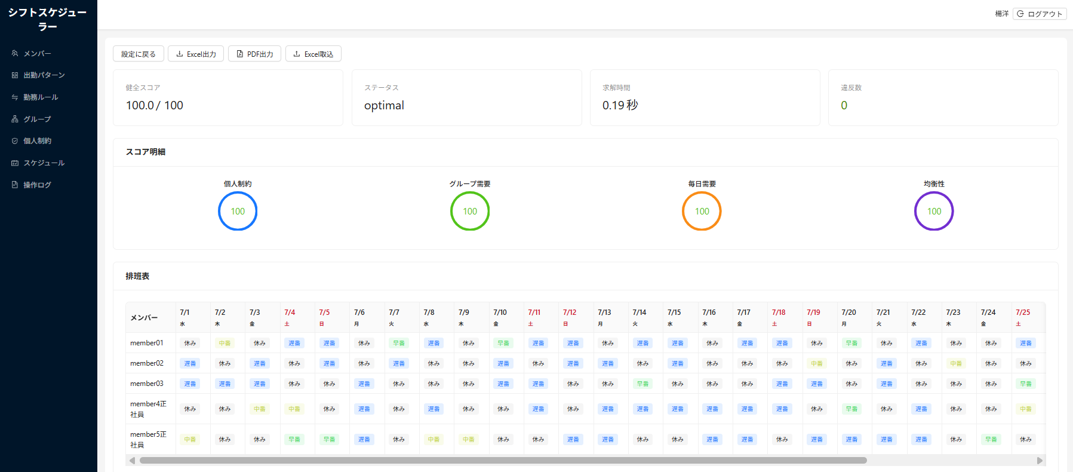Click the グループ hierarchy icon in sidebar
The width and height of the screenshot is (1073, 472).
(x=15, y=119)
